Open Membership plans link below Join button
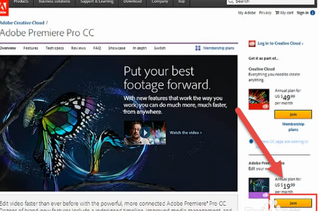 click(293, 127)
